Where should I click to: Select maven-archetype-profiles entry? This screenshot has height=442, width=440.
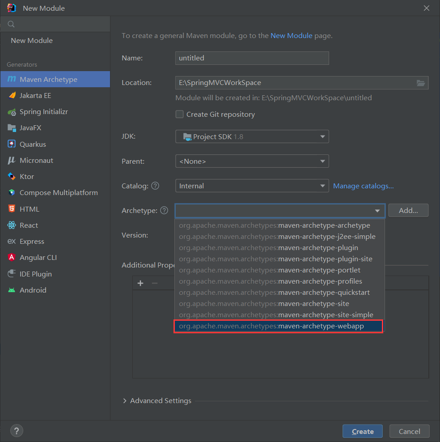coord(279,281)
